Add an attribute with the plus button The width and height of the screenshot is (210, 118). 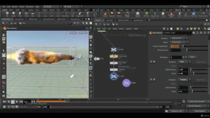[183, 57]
